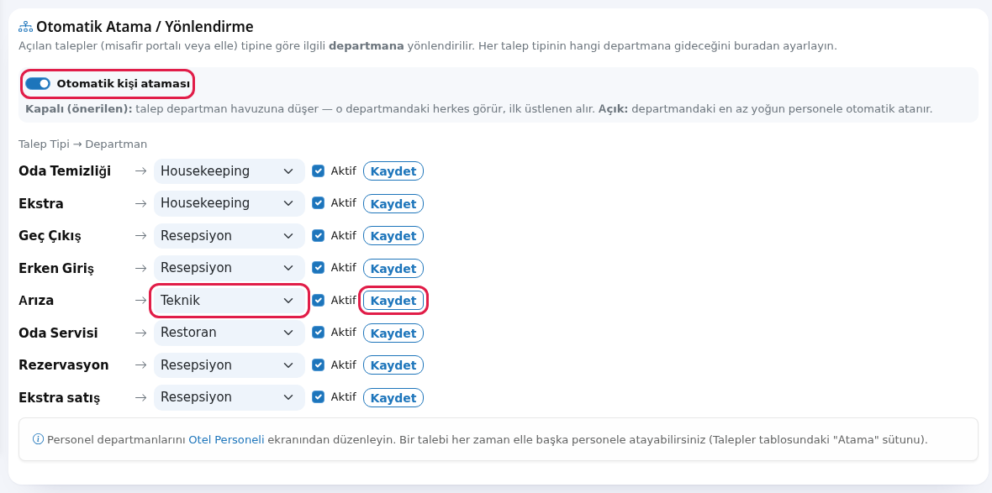Open department dropdown for Ekstra row

pyautogui.click(x=229, y=203)
